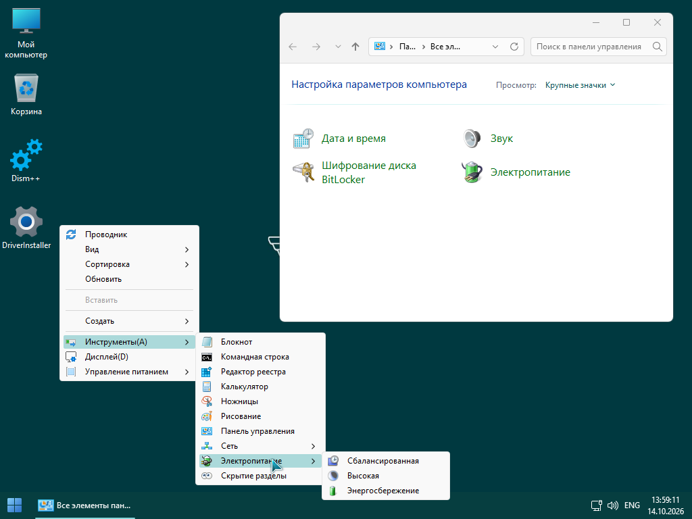Go up one level with the Up arrow
The width and height of the screenshot is (692, 519).
355,47
